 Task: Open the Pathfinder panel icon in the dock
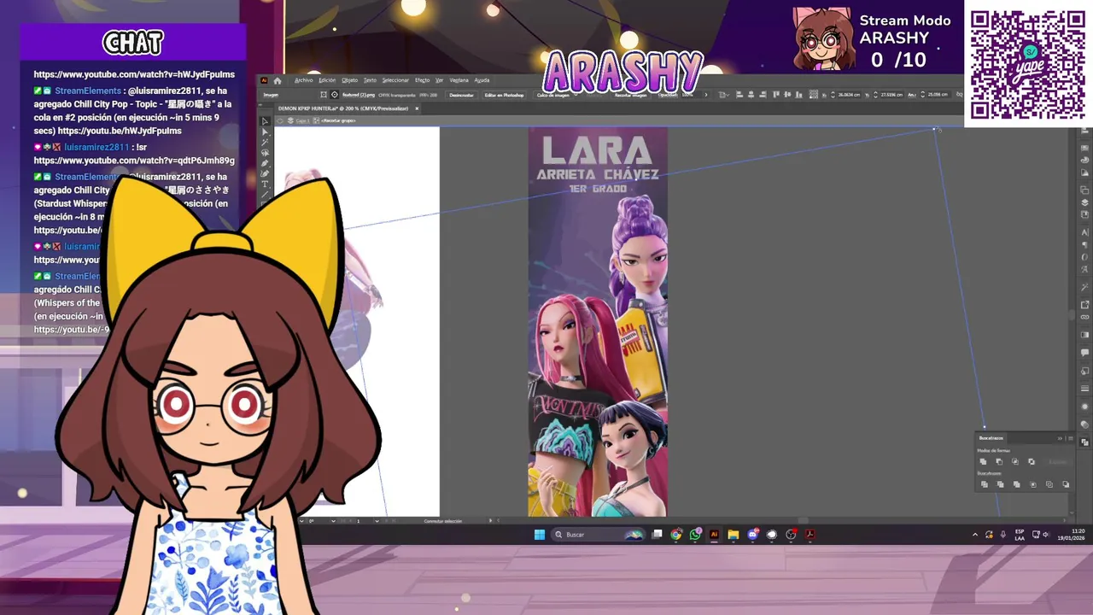1085,442
